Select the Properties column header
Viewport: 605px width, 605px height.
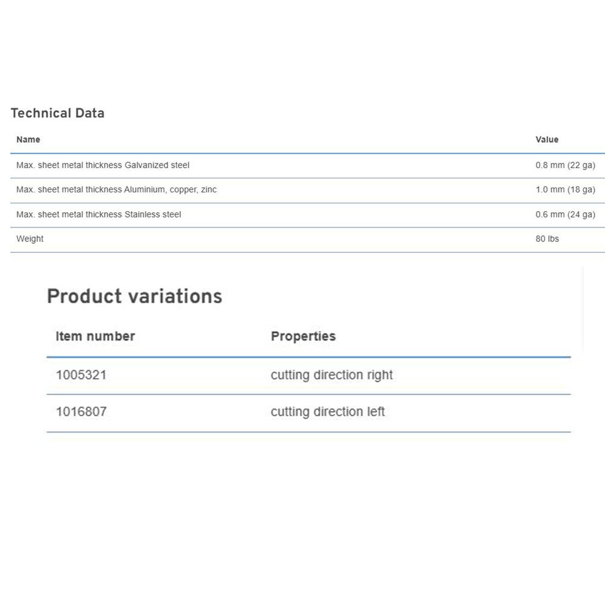303,336
